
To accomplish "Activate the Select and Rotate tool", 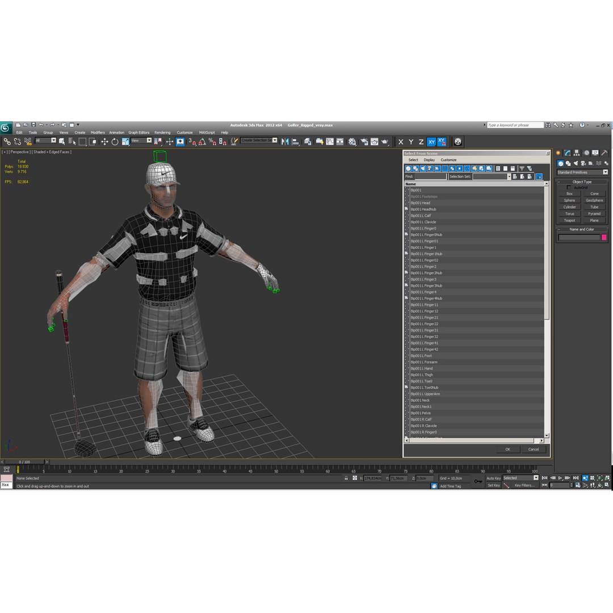I will [x=115, y=141].
